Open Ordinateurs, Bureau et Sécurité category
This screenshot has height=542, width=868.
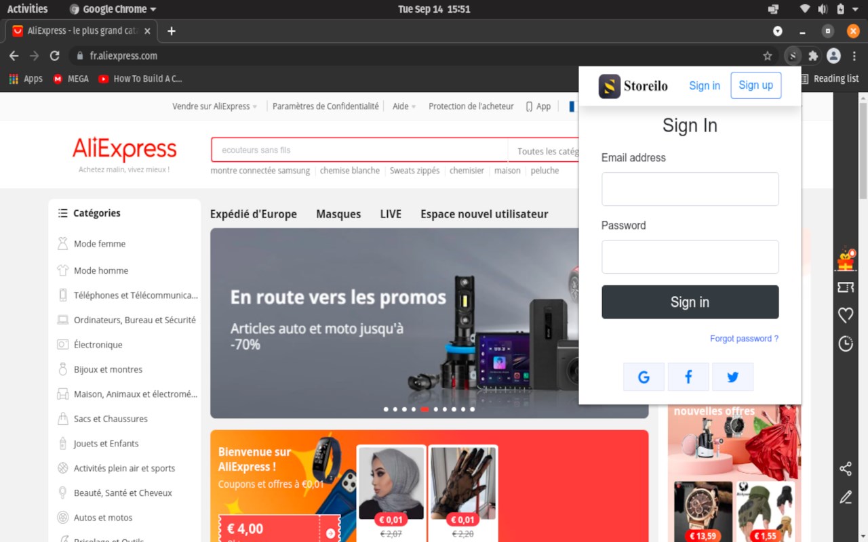[x=127, y=320]
